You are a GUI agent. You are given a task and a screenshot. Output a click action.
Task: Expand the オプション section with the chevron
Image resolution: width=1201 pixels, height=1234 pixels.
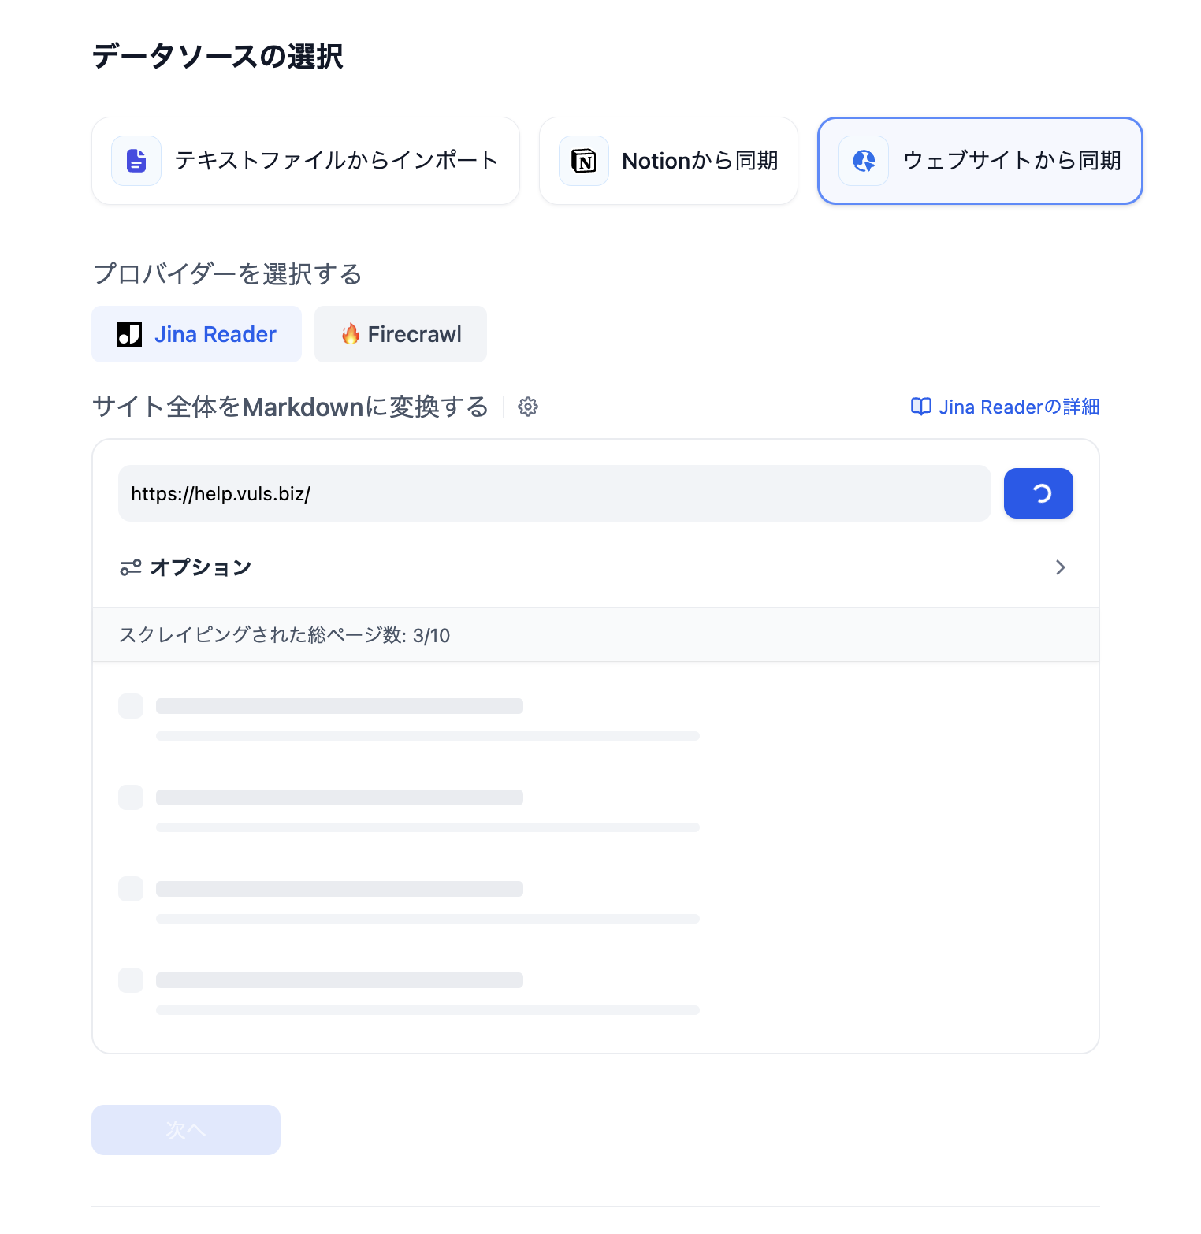tap(1061, 567)
